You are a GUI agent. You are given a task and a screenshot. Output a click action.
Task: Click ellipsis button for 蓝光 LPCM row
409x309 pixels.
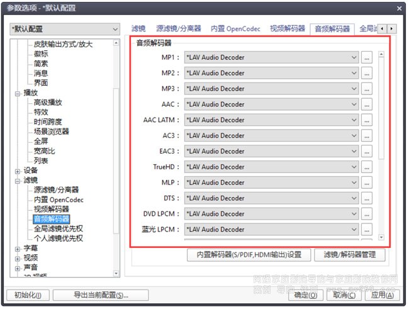[x=367, y=230]
